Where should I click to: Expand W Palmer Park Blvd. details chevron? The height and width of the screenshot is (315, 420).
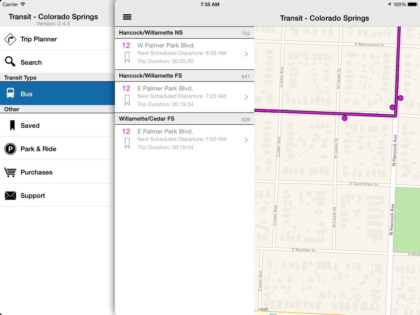coord(246,54)
